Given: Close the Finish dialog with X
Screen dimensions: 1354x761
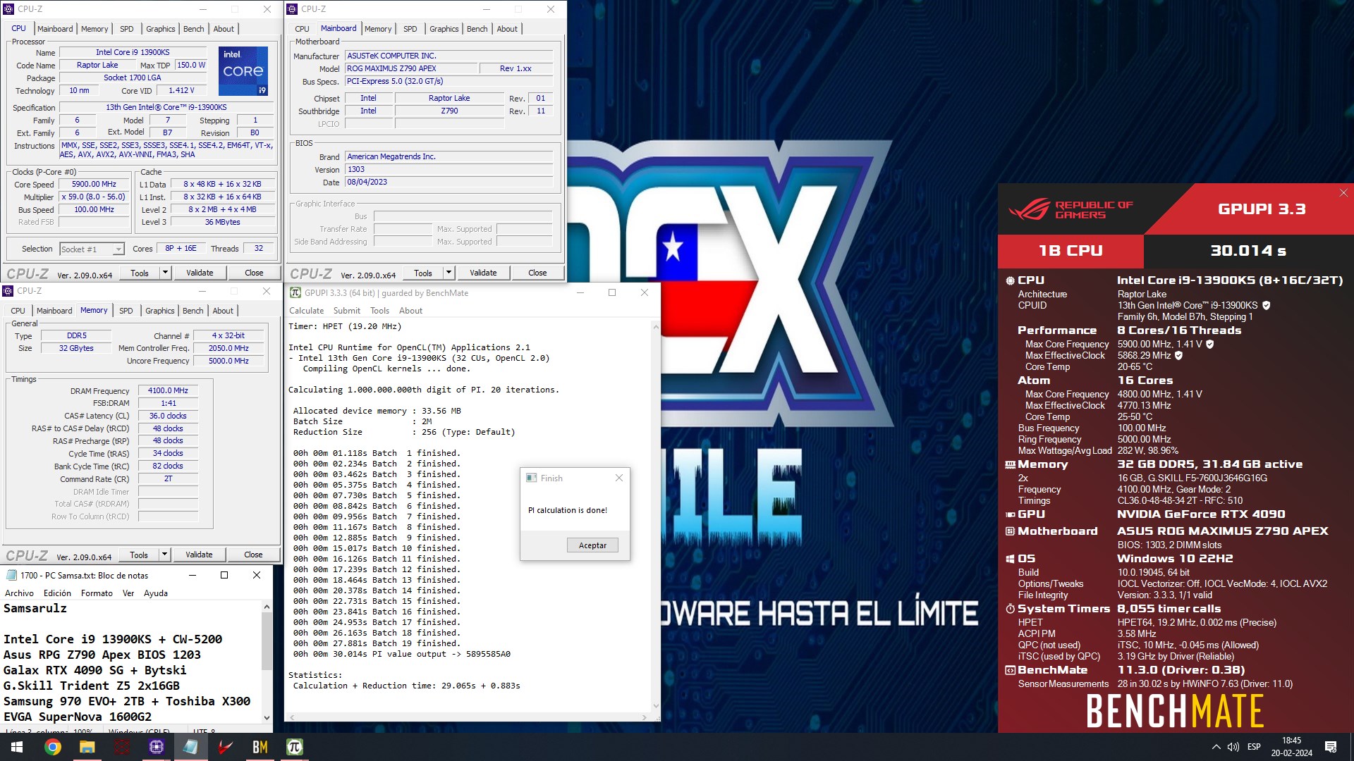Looking at the screenshot, I should click(x=618, y=478).
